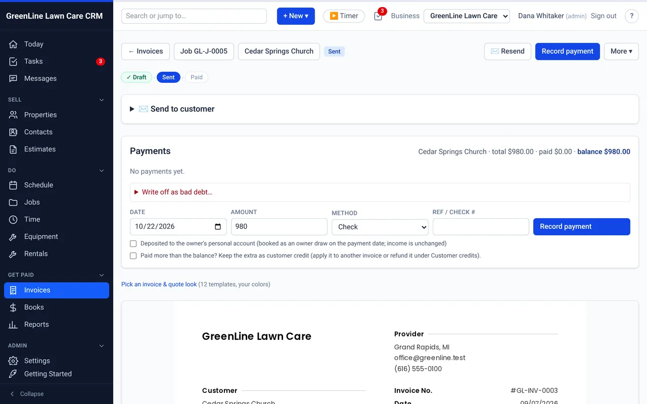Click the Ref / Check # field

point(481,227)
